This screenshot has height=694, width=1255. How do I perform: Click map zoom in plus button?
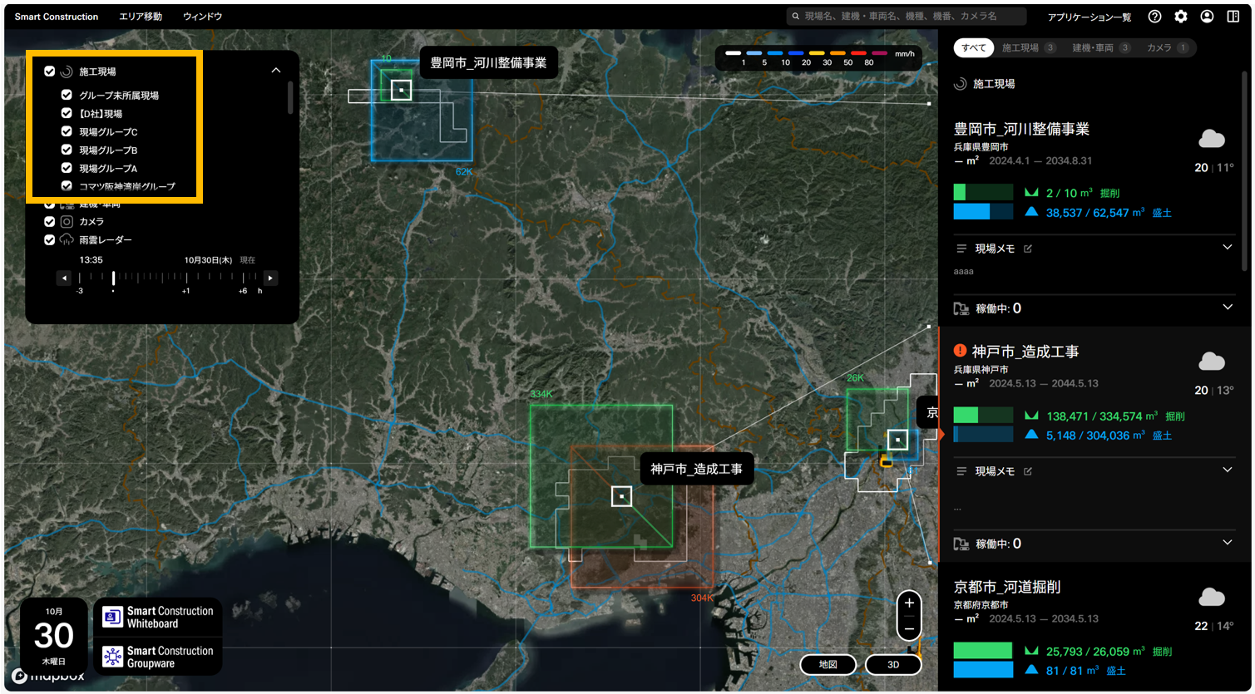(x=909, y=603)
